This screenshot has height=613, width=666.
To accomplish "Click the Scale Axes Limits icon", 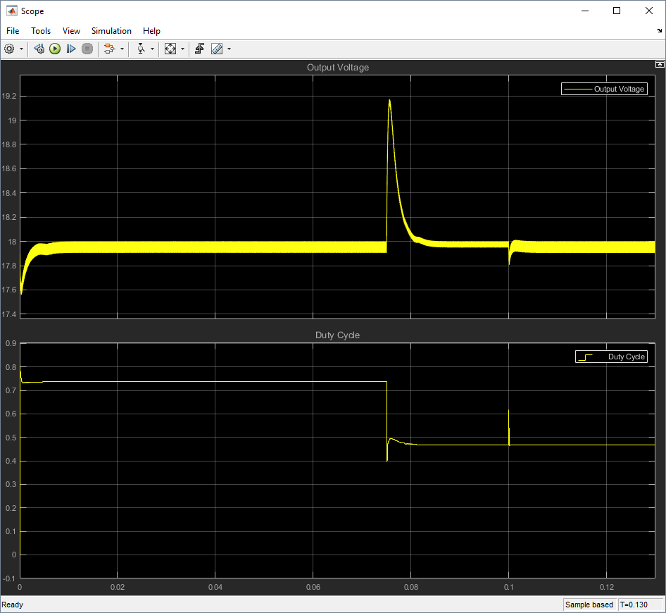I will tap(170, 49).
